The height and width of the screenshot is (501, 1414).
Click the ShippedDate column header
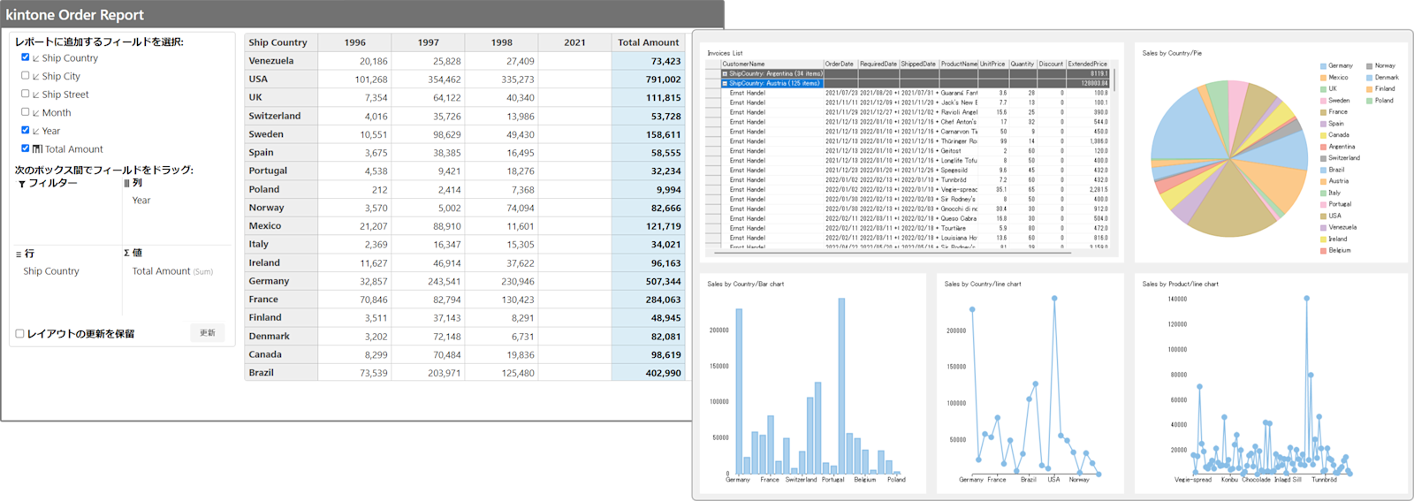[x=919, y=64]
